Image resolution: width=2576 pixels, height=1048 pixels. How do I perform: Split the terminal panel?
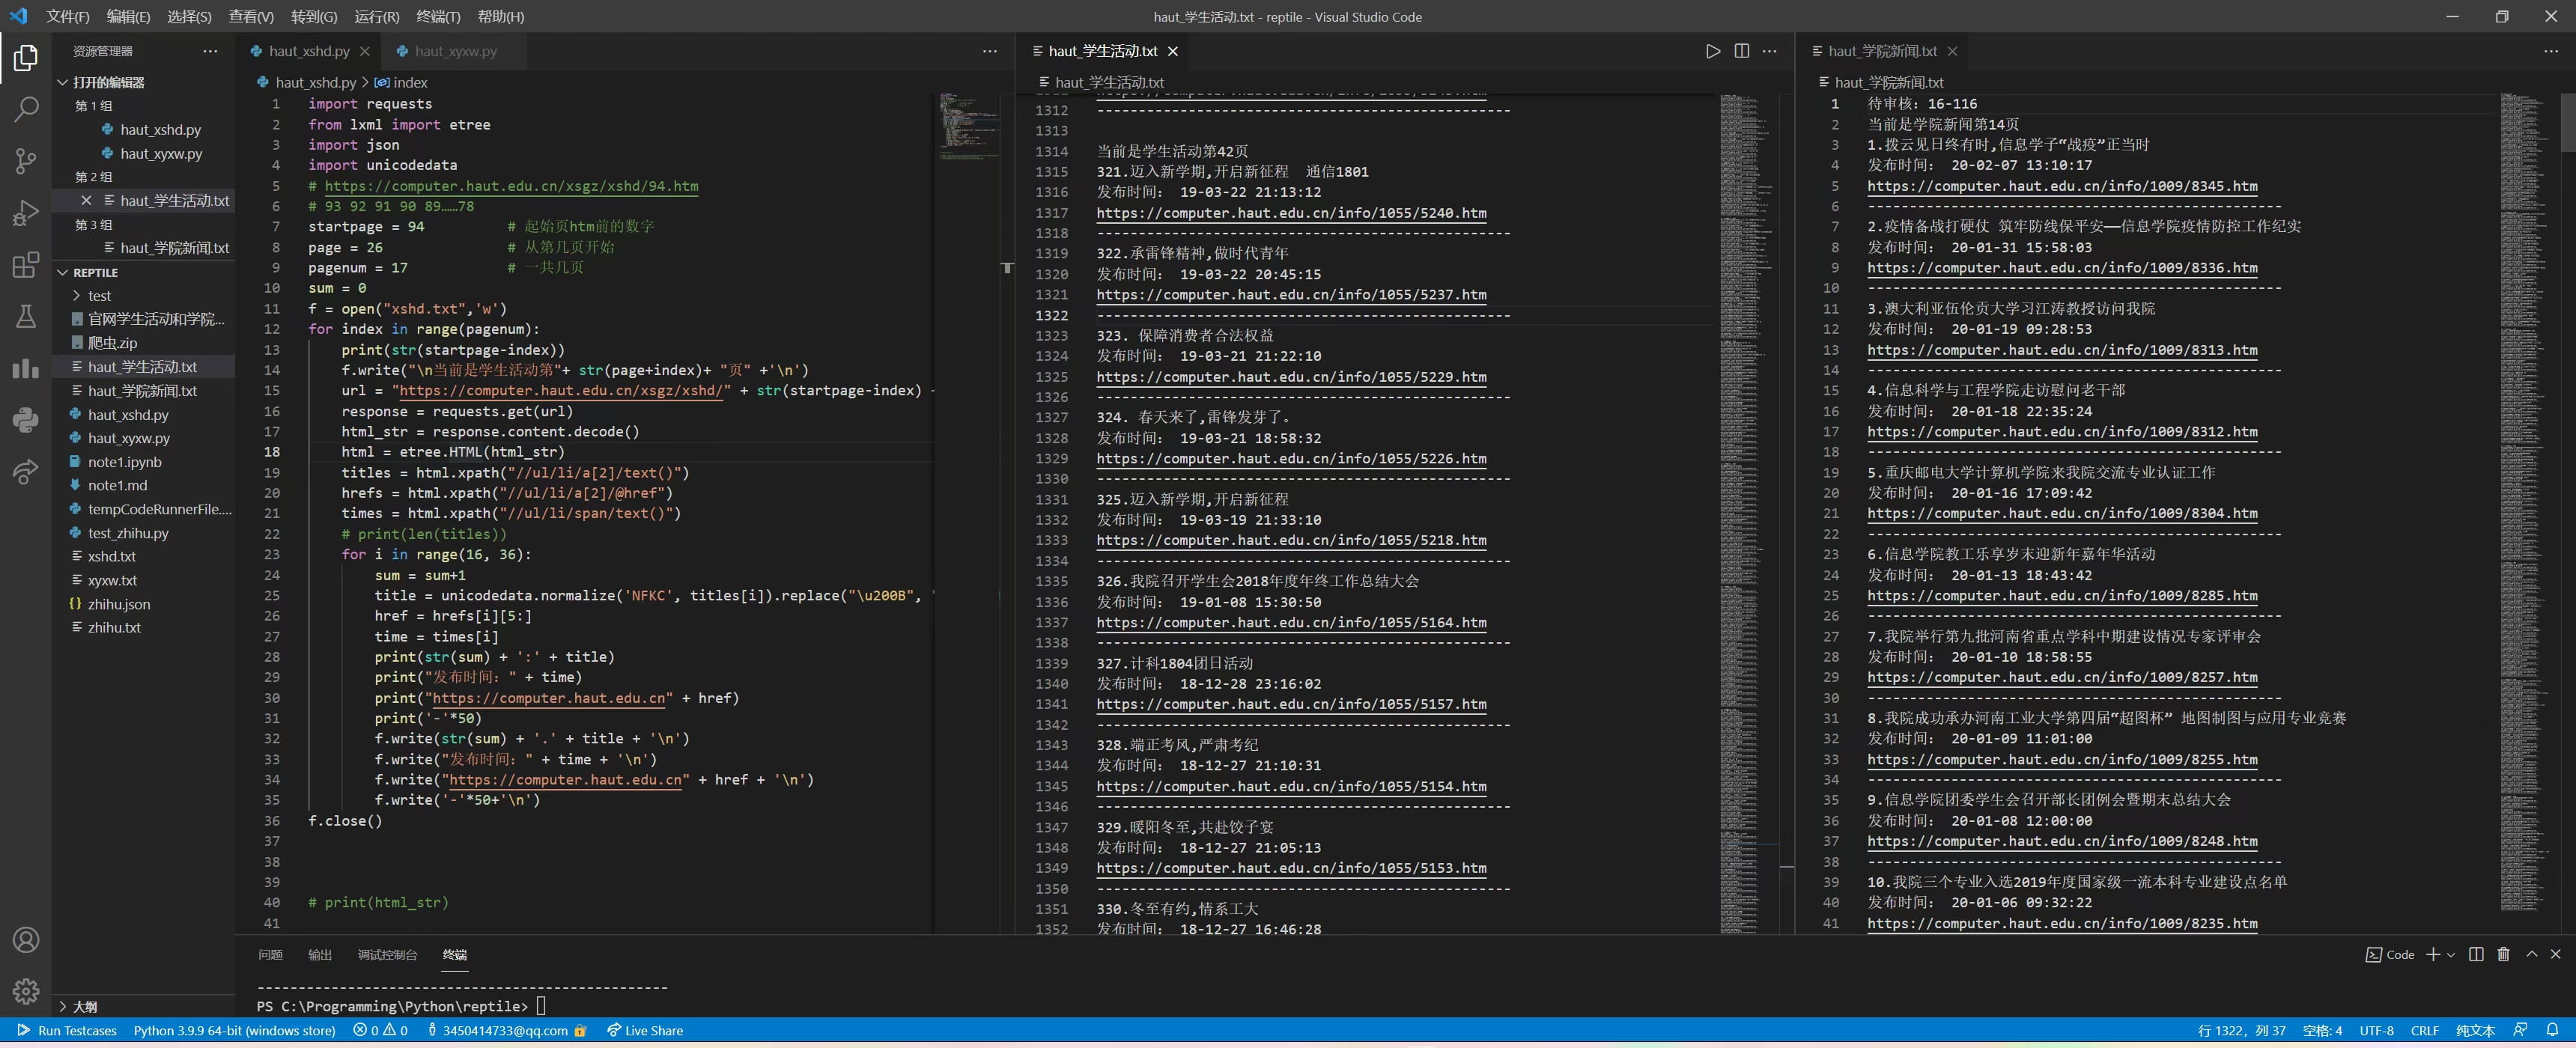click(x=2476, y=954)
